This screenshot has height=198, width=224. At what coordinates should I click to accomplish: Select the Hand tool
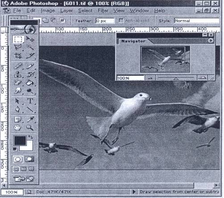coord(17,128)
